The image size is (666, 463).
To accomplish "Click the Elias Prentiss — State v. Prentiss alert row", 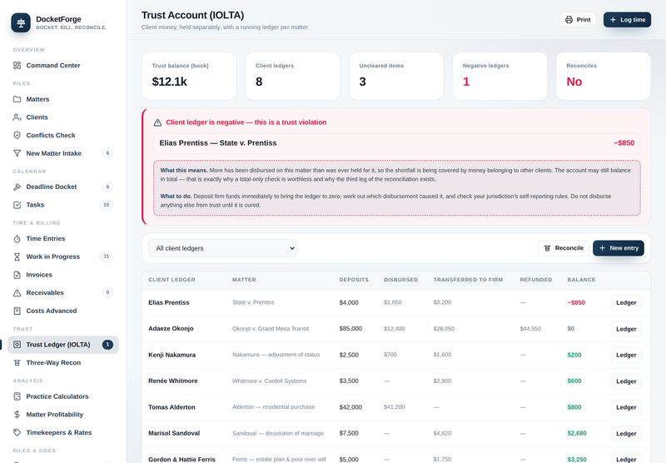I will [397, 143].
